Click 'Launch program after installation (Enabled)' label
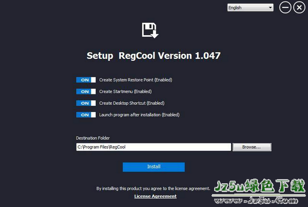308x207 pixels. pyautogui.click(x=139, y=115)
